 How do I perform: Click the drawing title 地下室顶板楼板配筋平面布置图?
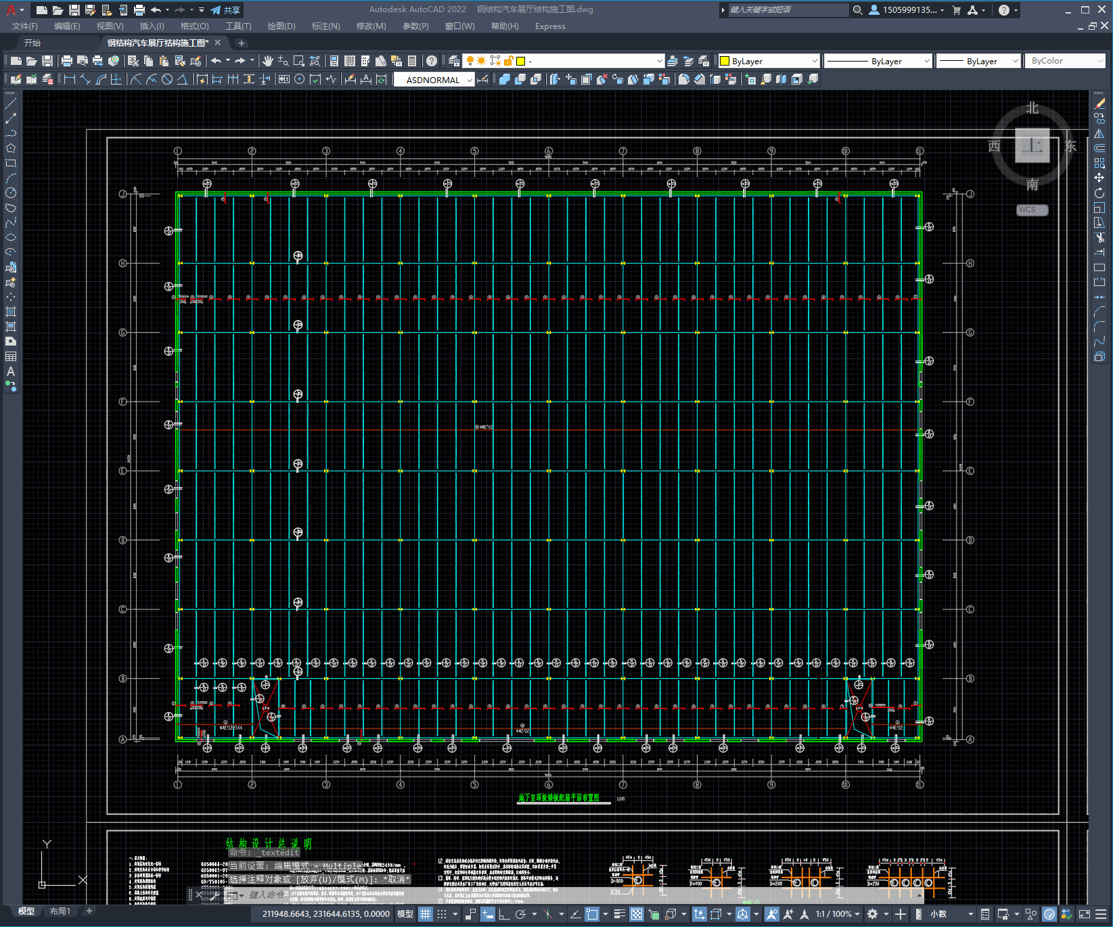[x=559, y=798]
